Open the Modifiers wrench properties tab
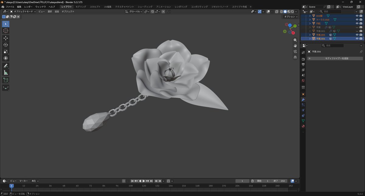Screen dimensions: 365x196 coord(303,100)
